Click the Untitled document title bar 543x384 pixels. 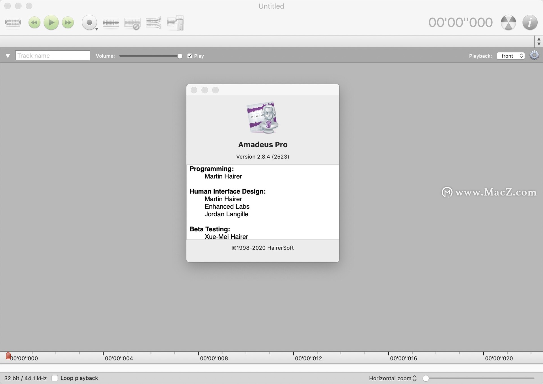271,5
